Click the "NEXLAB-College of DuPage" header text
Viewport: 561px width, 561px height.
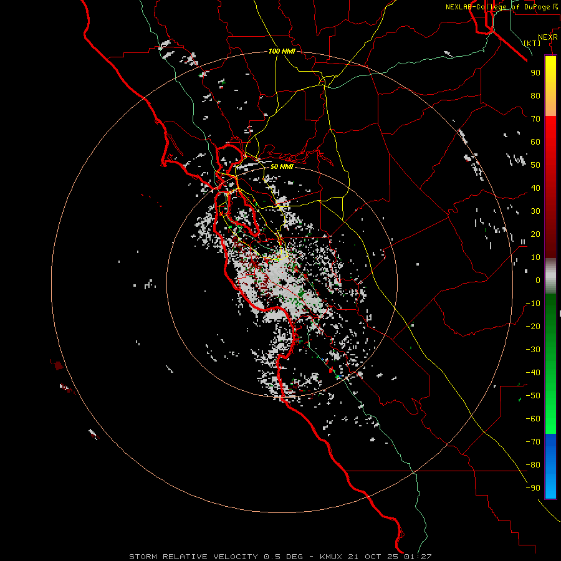(x=500, y=7)
